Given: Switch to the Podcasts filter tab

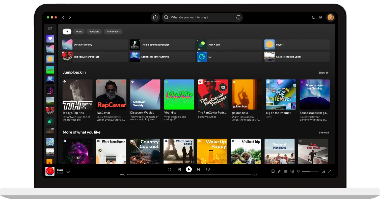Looking at the screenshot, I should [x=94, y=31].
